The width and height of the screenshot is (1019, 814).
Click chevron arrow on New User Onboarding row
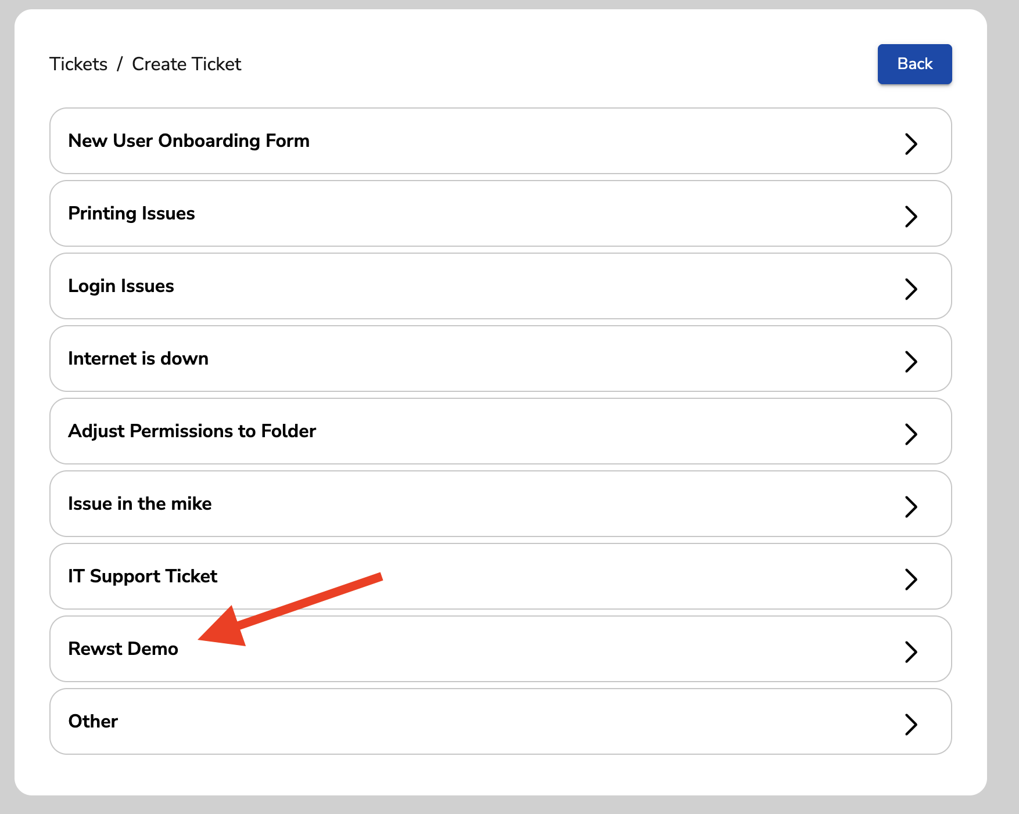(x=910, y=143)
